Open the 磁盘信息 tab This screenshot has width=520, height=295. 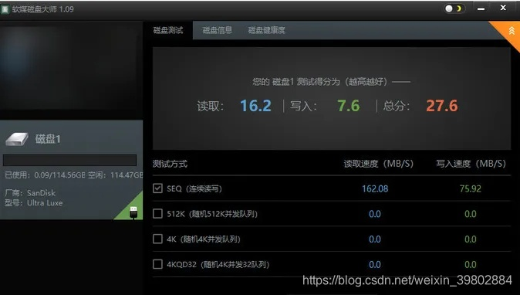click(218, 30)
